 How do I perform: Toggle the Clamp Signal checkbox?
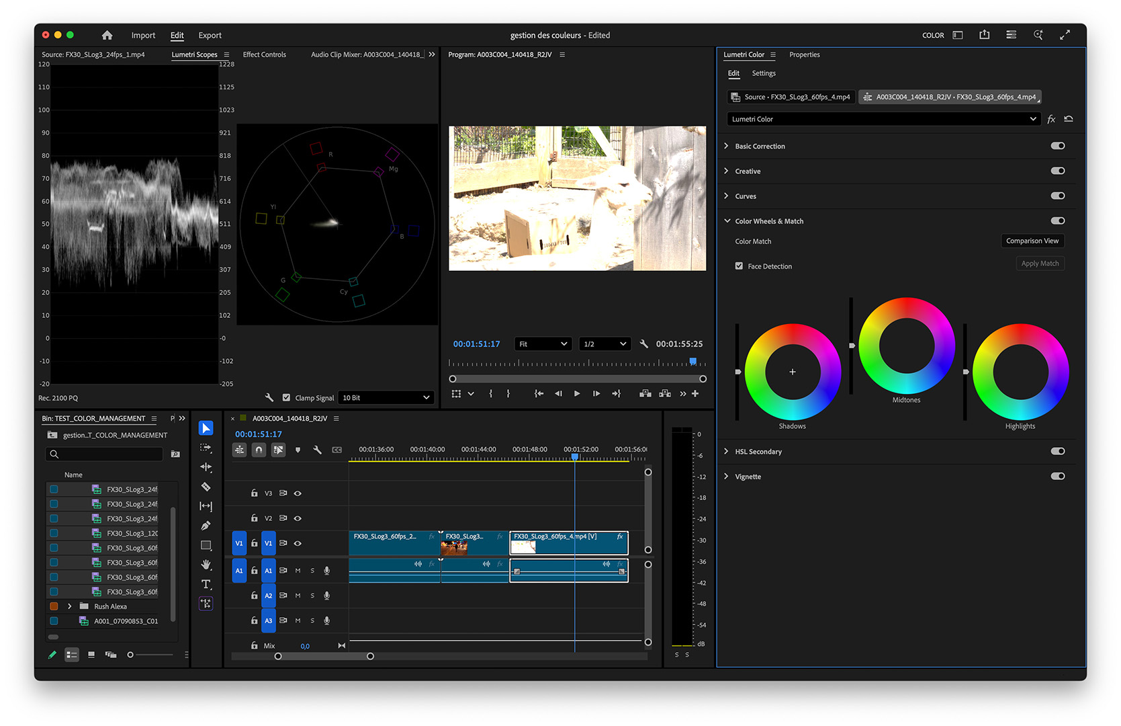point(287,397)
